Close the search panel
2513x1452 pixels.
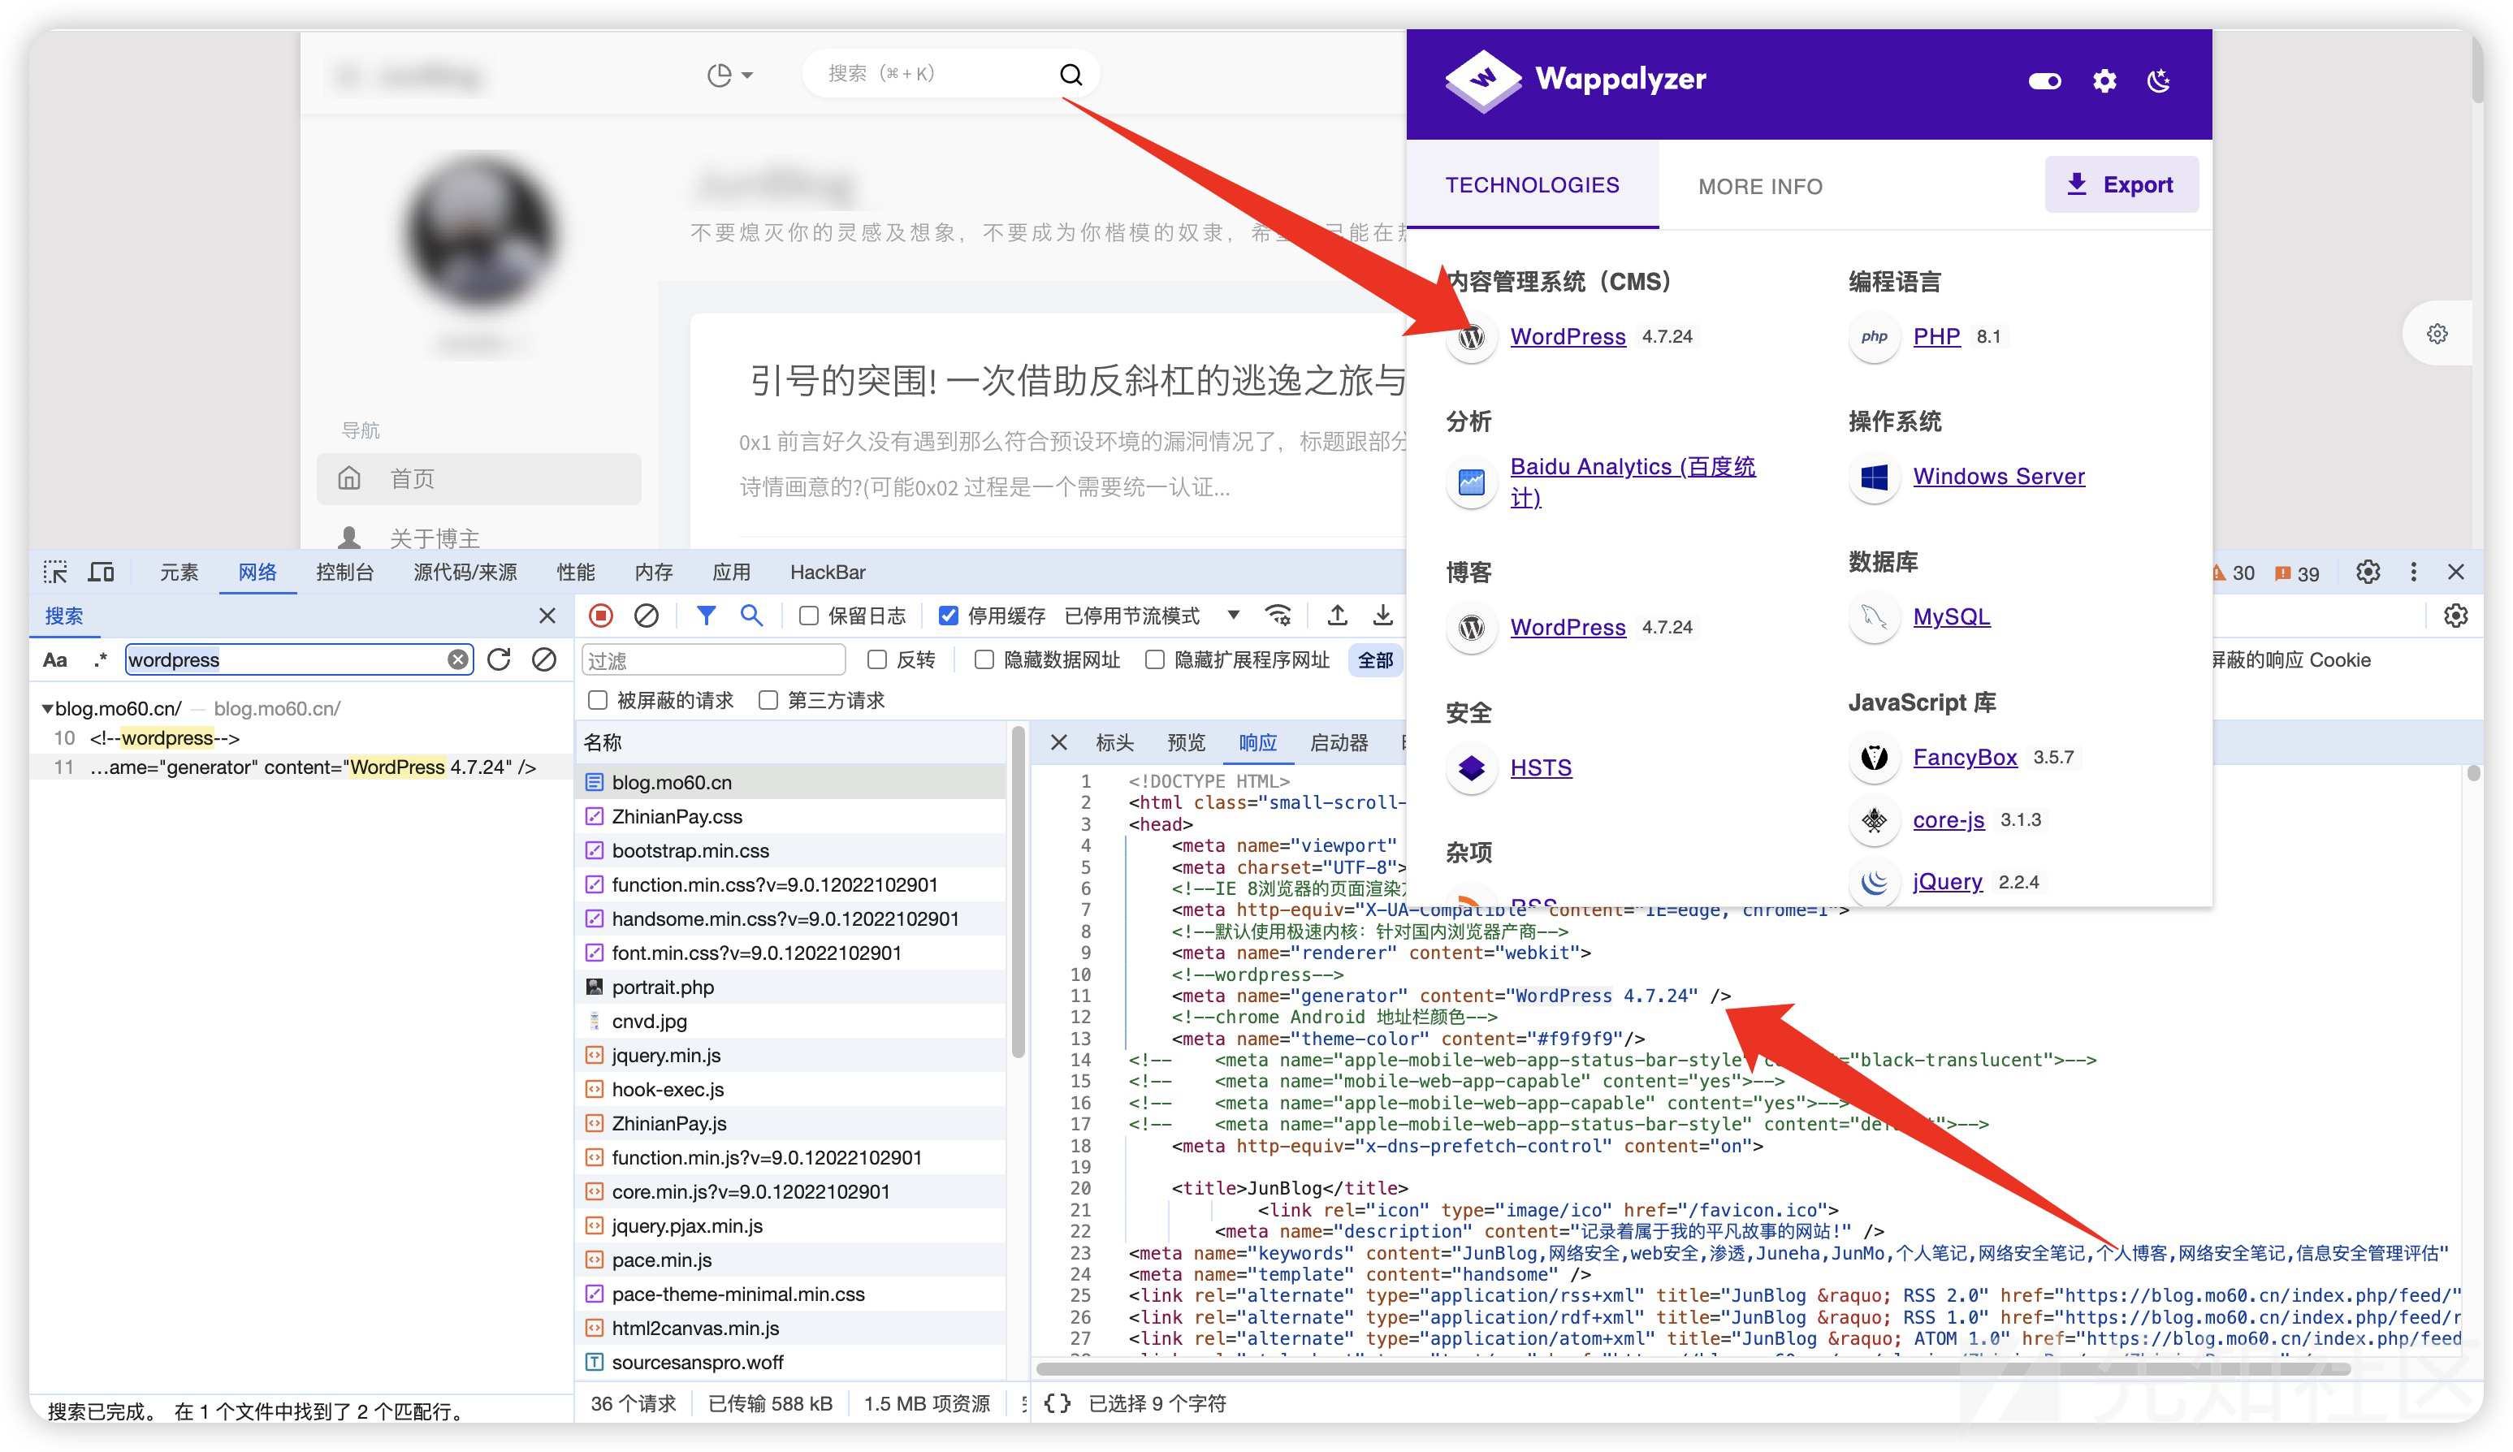tap(547, 616)
